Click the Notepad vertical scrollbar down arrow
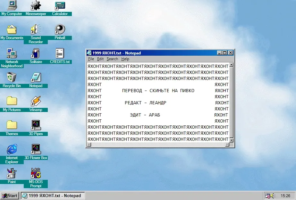 [231, 140]
